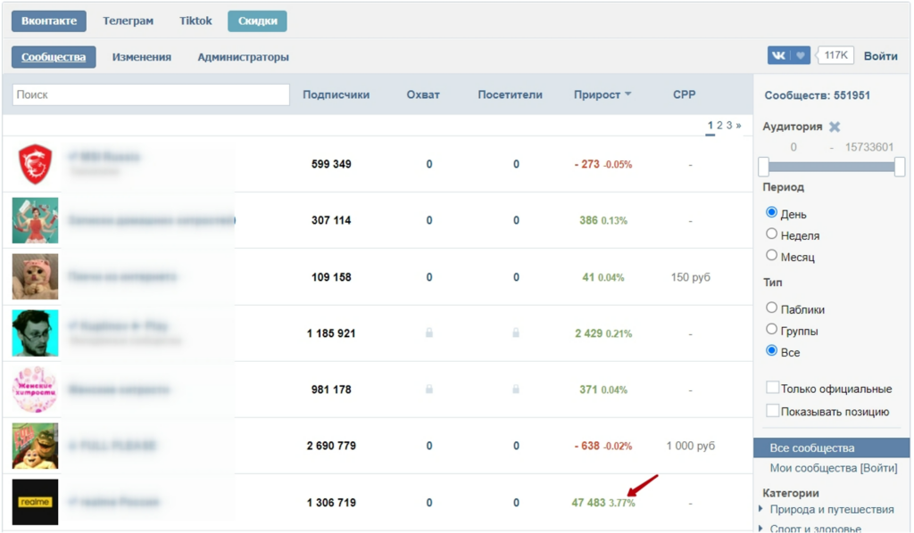Clear audience filter with X icon
Image resolution: width=914 pixels, height=533 pixels.
[835, 127]
